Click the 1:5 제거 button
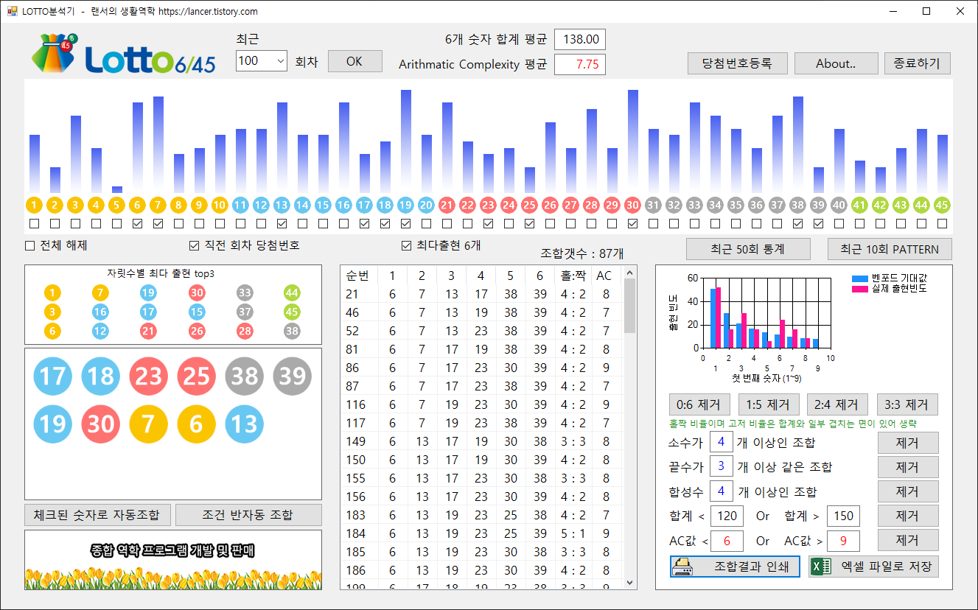Viewport: 978px width, 610px height. 769,404
